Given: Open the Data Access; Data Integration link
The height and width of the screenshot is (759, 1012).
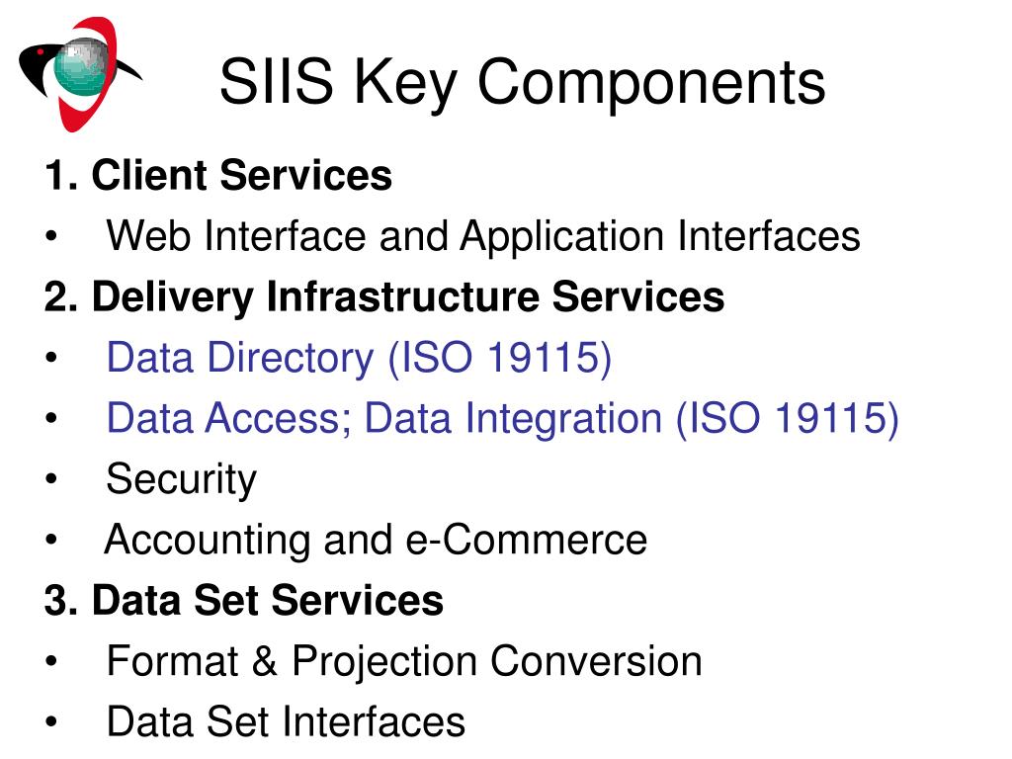Looking at the screenshot, I should tap(503, 419).
